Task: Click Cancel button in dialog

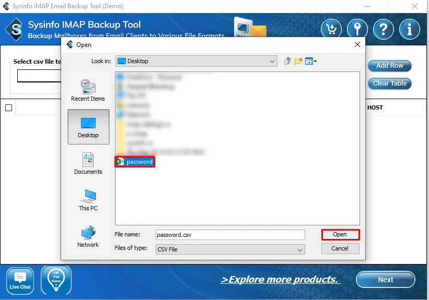Action: click(340, 248)
